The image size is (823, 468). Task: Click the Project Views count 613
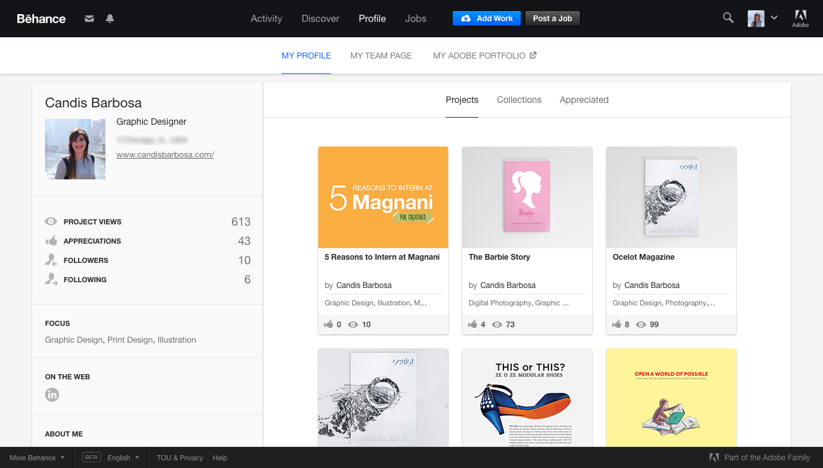click(x=241, y=222)
